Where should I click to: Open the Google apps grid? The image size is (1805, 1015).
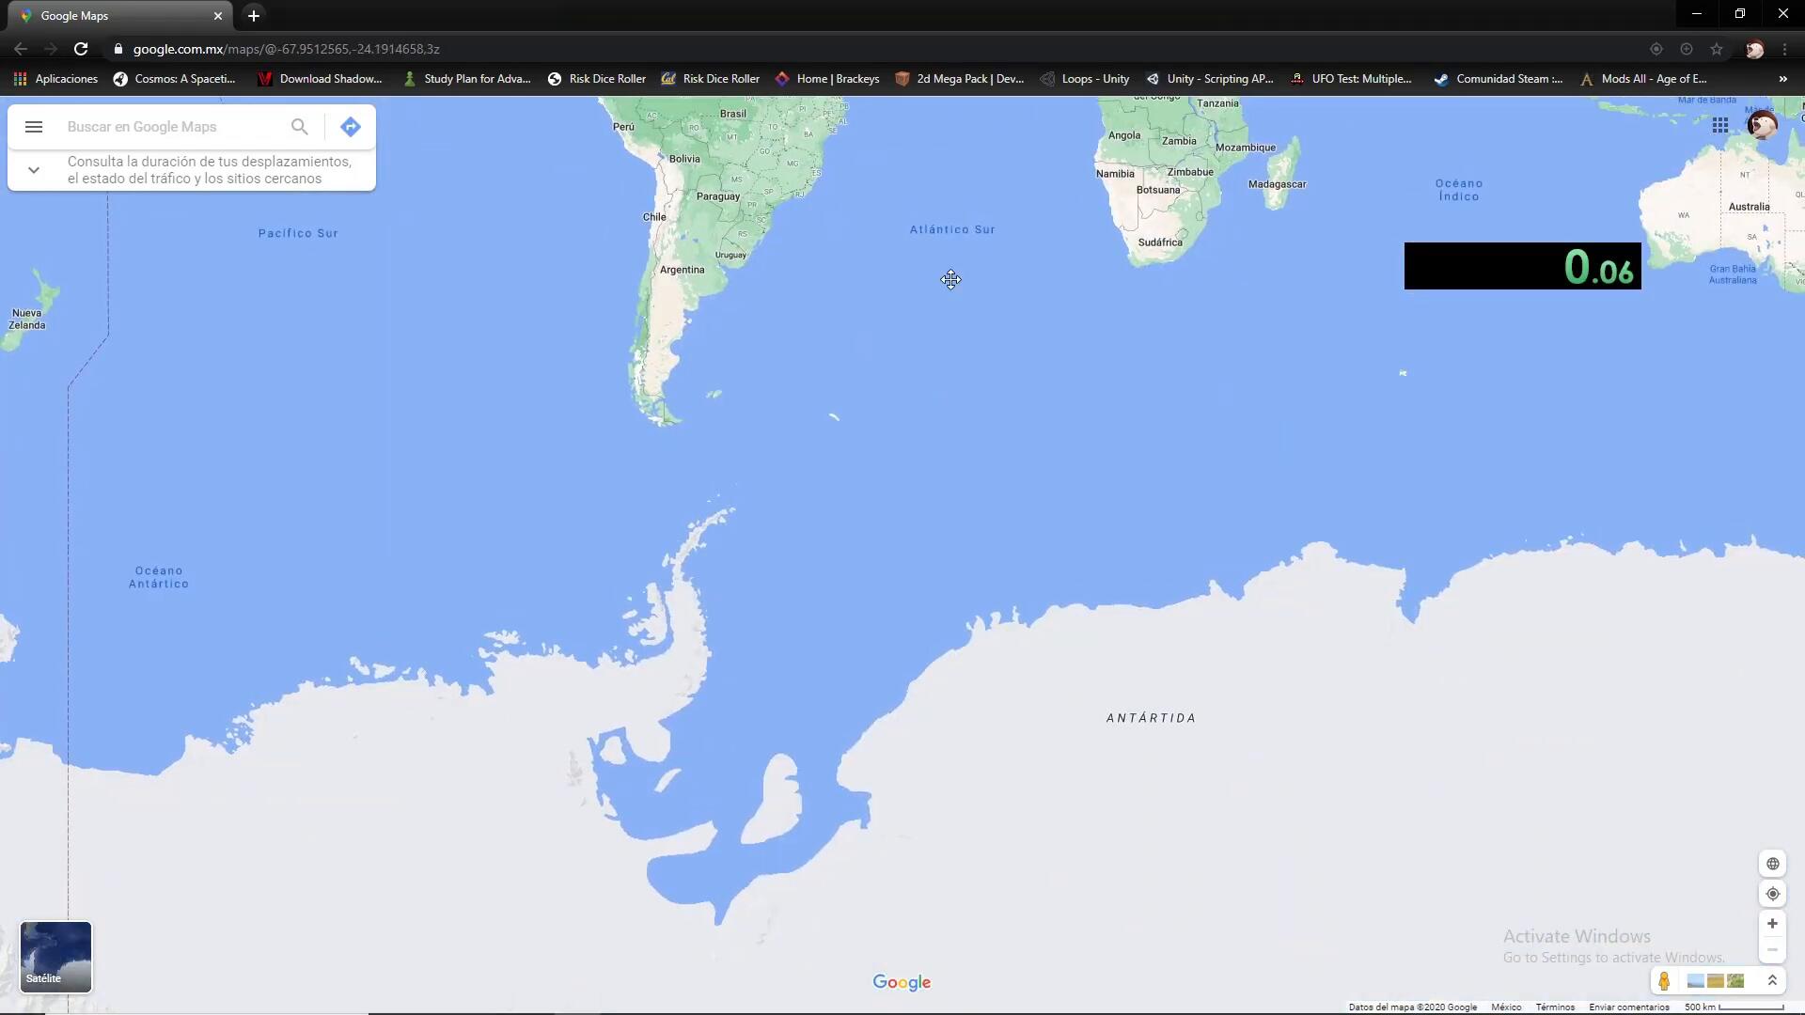pos(1719,126)
